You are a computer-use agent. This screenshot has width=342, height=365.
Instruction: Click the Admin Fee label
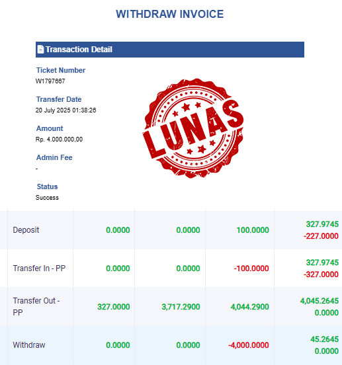pyautogui.click(x=54, y=157)
